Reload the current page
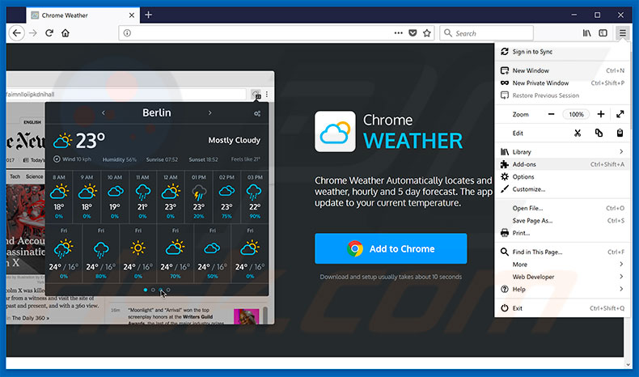639x377 pixels. (x=49, y=33)
